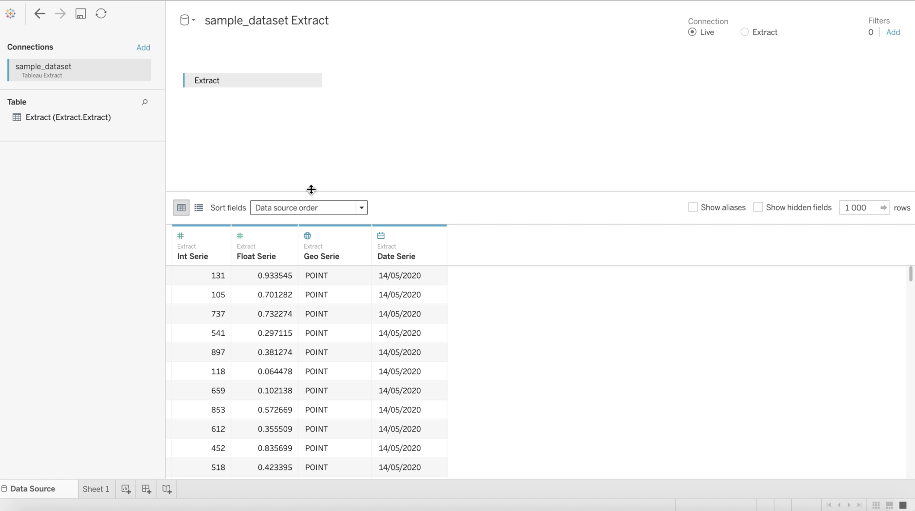Click inside the rows count input field

(858, 207)
